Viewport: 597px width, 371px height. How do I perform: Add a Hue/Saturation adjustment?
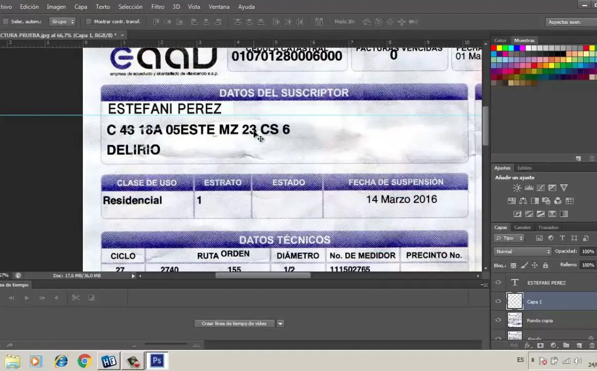[512, 200]
